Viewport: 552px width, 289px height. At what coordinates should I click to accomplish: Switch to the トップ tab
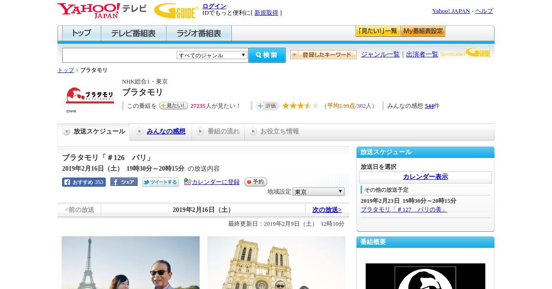81,33
